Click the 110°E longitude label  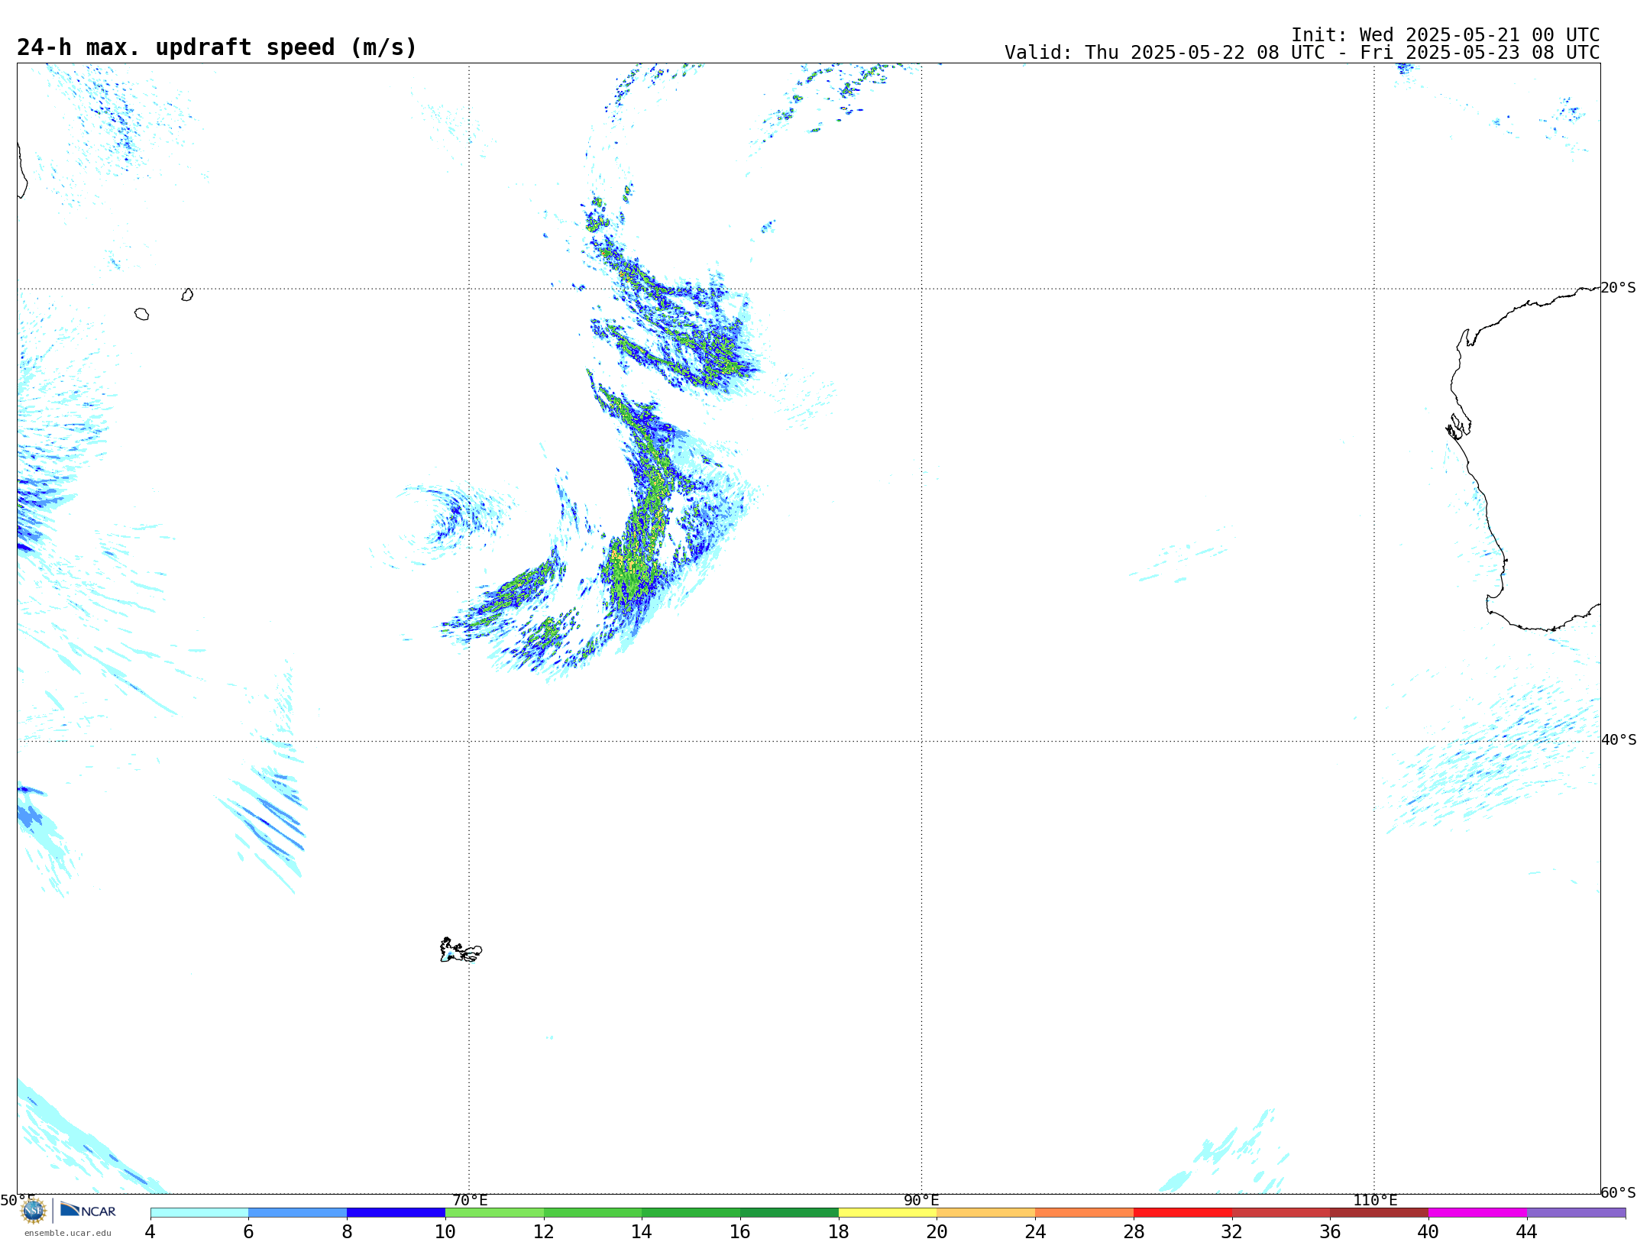1375,1200
